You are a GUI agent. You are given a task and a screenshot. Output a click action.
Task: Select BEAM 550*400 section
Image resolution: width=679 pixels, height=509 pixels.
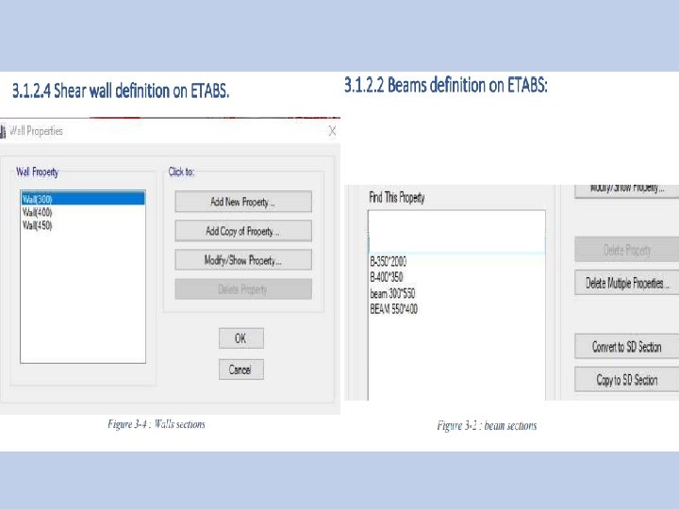click(393, 309)
